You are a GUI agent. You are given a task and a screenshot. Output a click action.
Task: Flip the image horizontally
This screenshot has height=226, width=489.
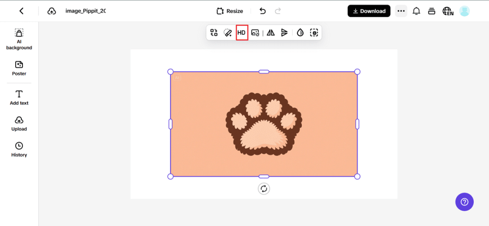pyautogui.click(x=271, y=33)
